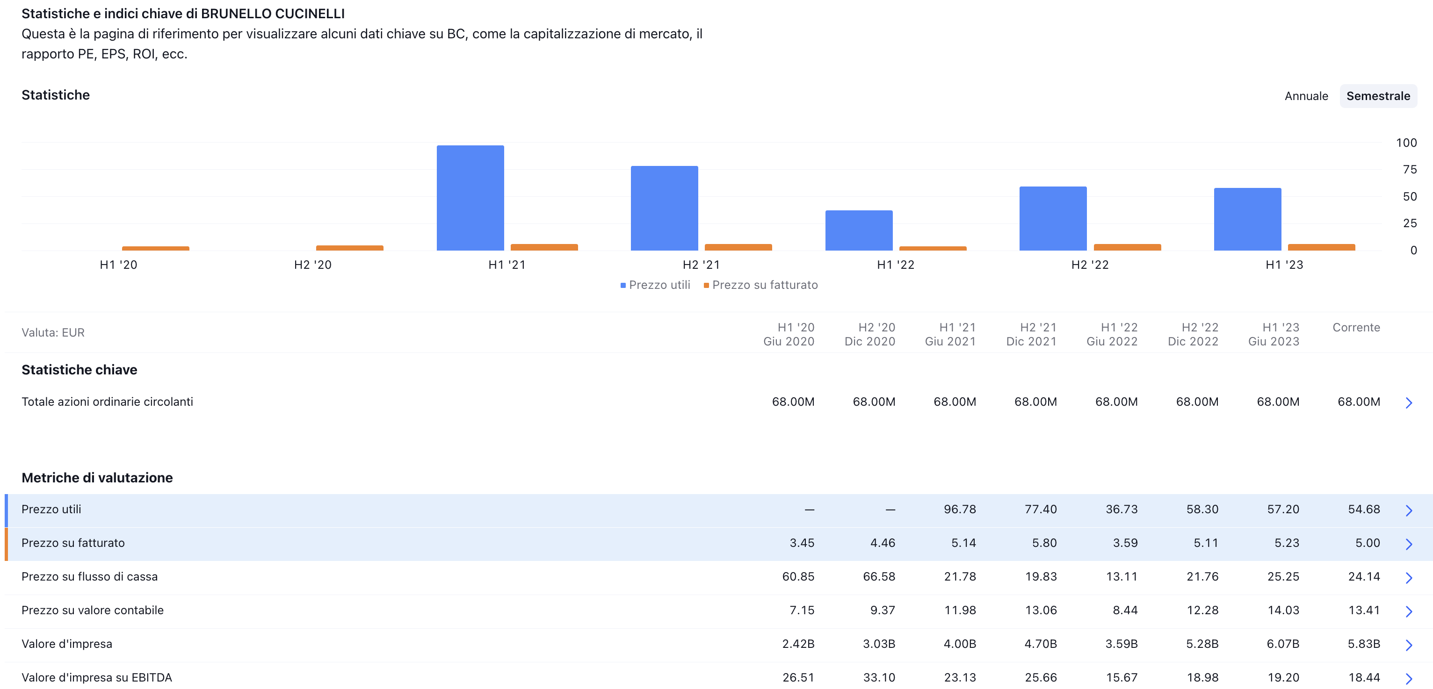Click the Prezzo utili value 96.78
The width and height of the screenshot is (1433, 689).
coord(960,510)
